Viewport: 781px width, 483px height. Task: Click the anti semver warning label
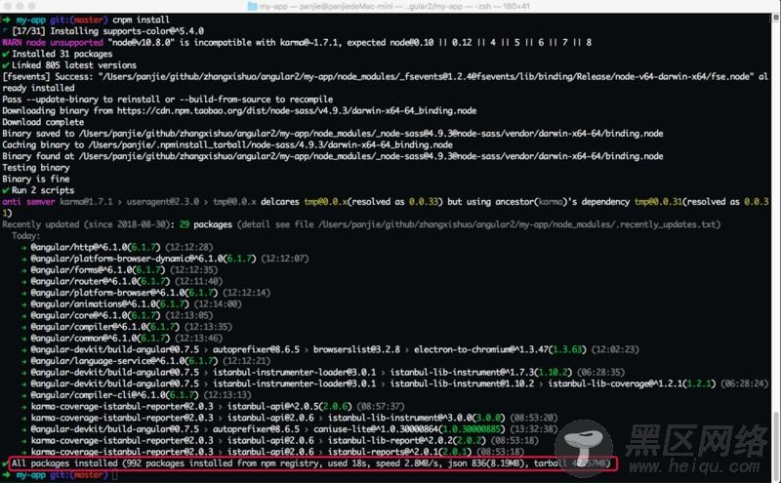coord(28,202)
